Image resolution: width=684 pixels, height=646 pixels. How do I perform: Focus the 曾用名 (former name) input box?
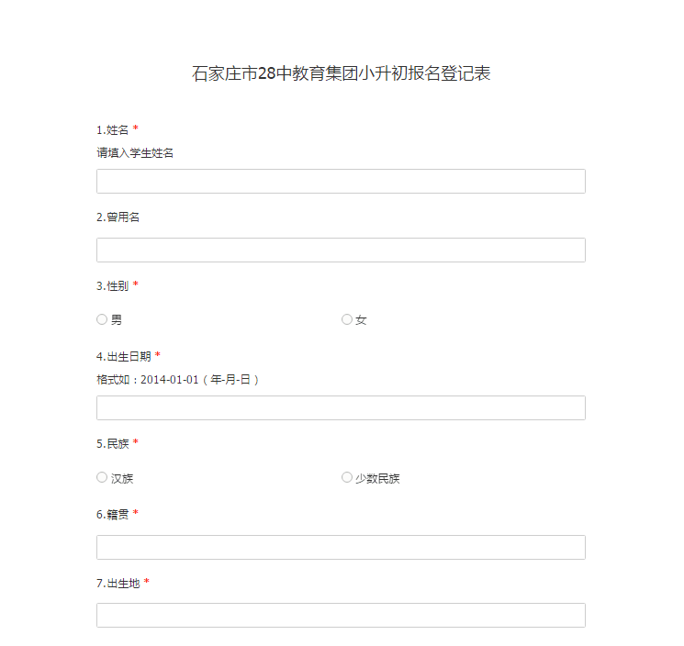click(x=341, y=251)
